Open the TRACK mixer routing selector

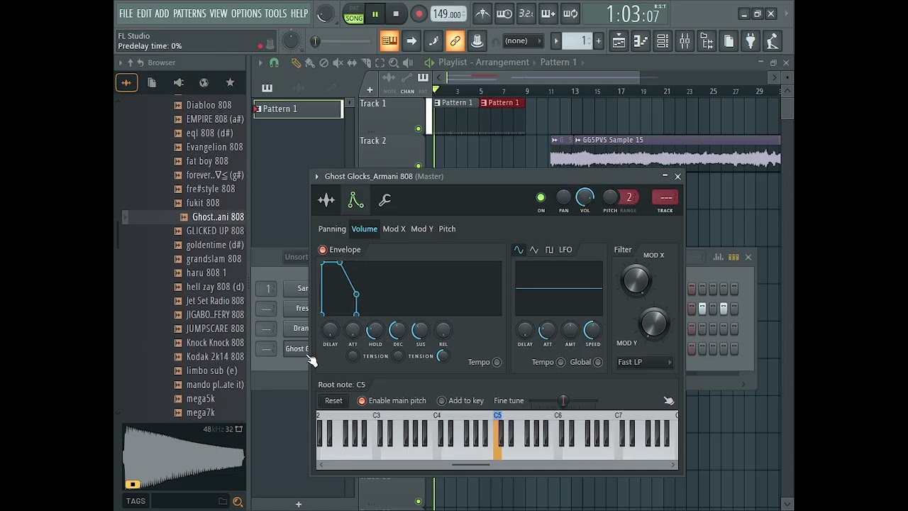[x=665, y=198]
